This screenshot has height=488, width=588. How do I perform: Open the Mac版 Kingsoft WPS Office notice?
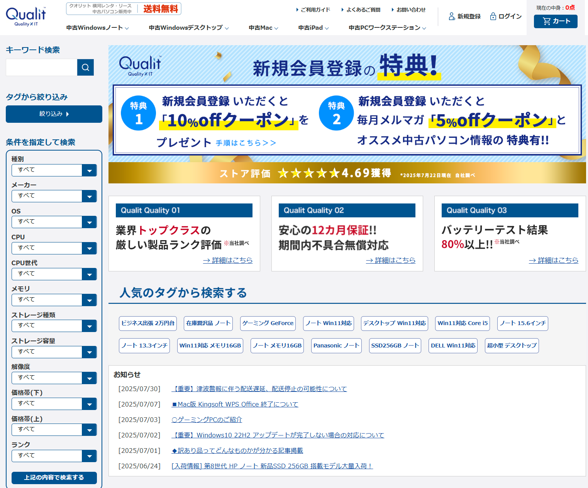click(x=235, y=404)
